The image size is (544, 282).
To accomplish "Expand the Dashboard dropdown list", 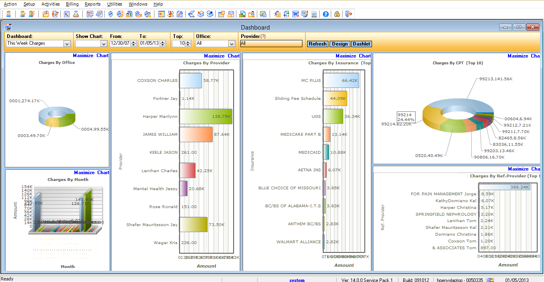I will click(x=67, y=44).
